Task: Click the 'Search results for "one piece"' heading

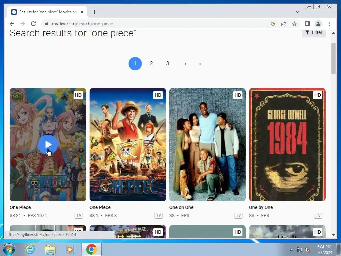Action: click(73, 33)
